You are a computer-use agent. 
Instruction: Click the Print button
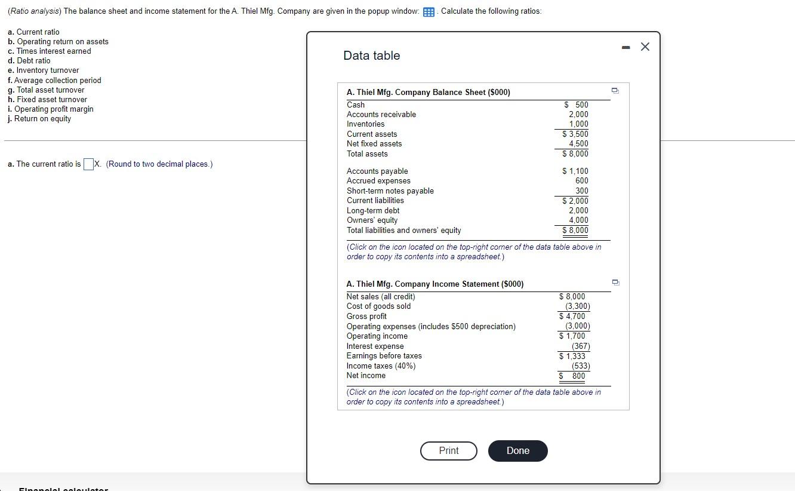pyautogui.click(x=448, y=450)
